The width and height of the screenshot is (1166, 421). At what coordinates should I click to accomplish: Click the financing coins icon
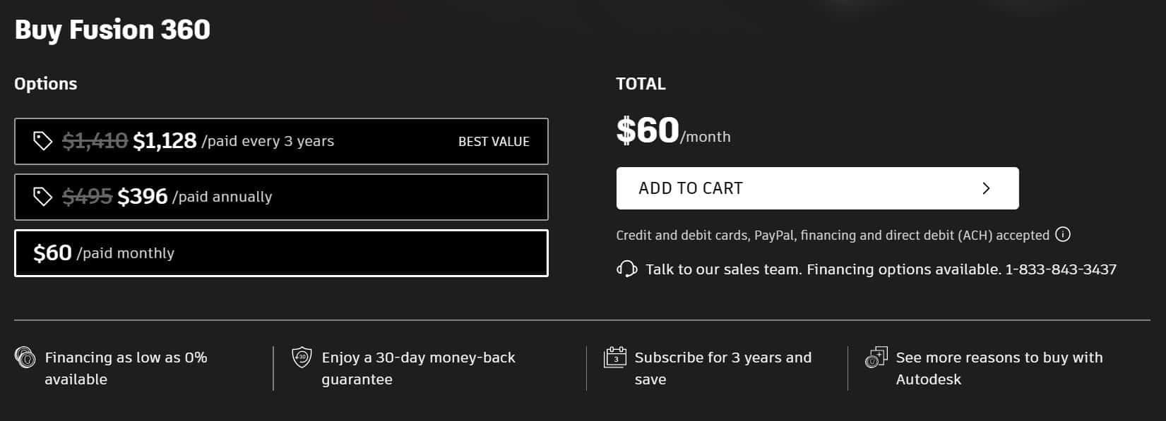[x=25, y=358]
